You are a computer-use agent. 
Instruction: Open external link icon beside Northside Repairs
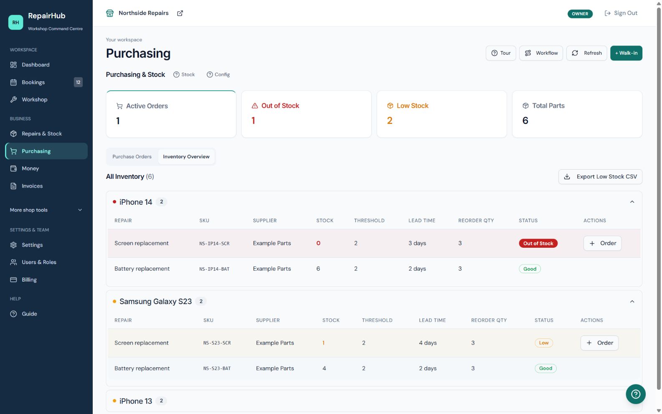click(180, 13)
